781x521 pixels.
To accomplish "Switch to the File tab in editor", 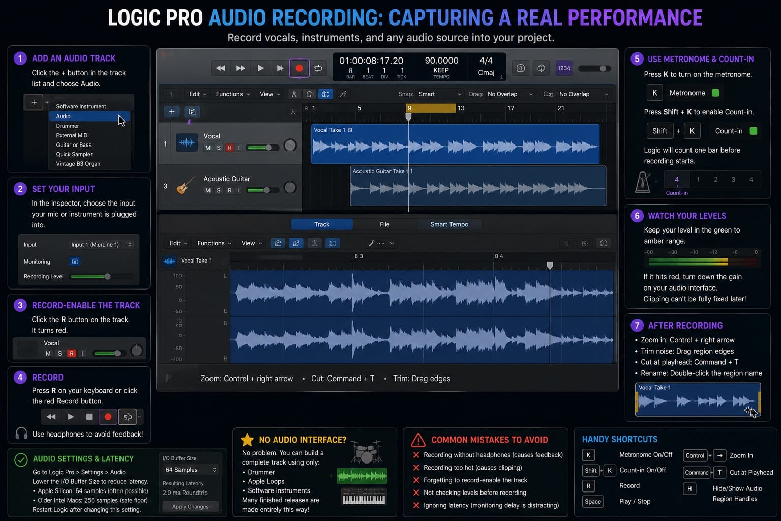I will point(385,224).
